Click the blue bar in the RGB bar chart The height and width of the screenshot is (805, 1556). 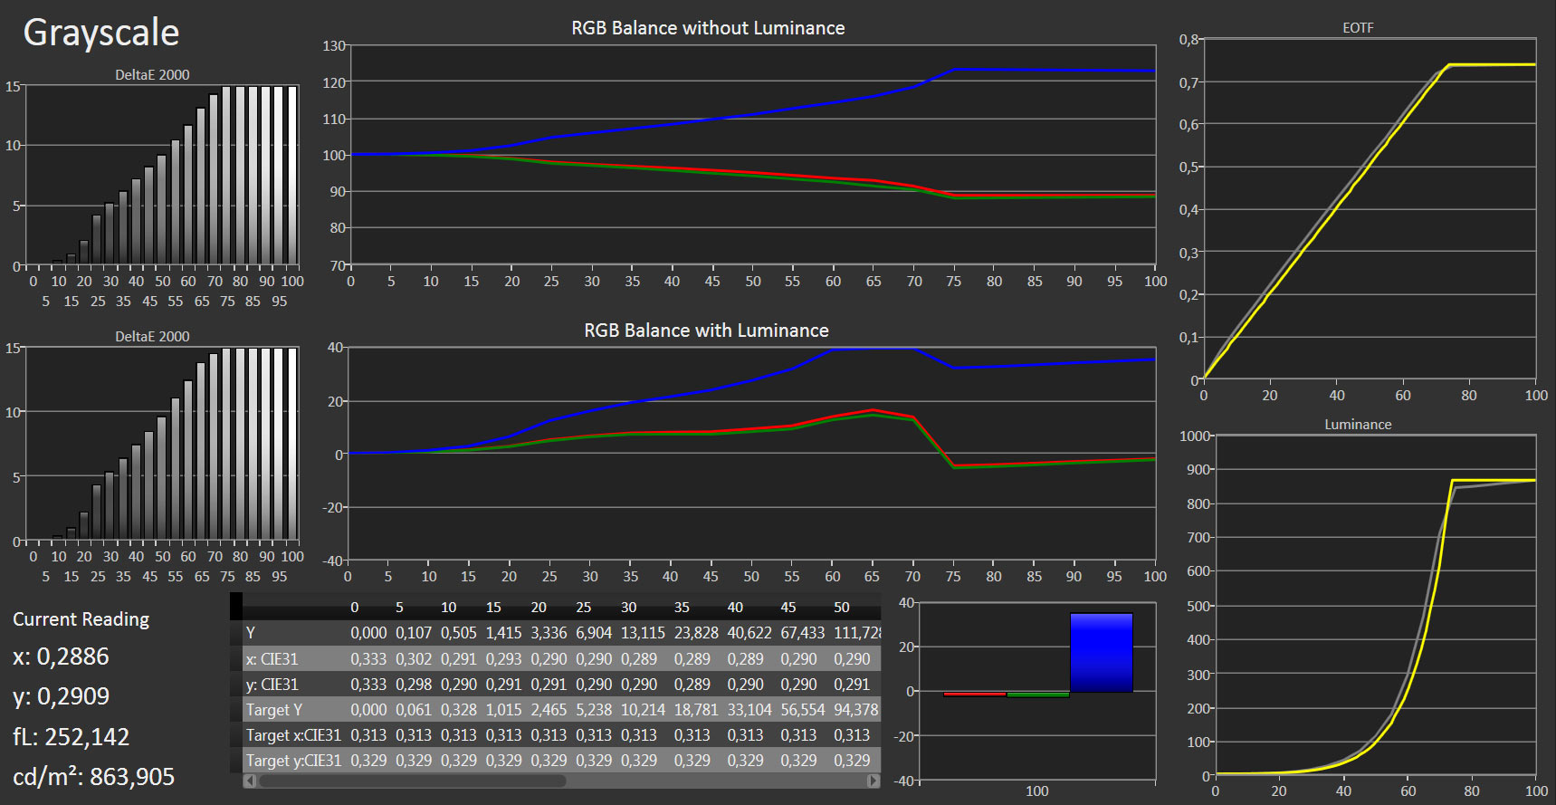click(1101, 653)
